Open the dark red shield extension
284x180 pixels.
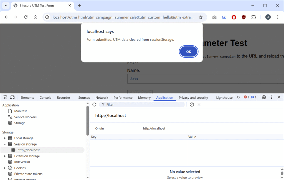tap(244, 17)
